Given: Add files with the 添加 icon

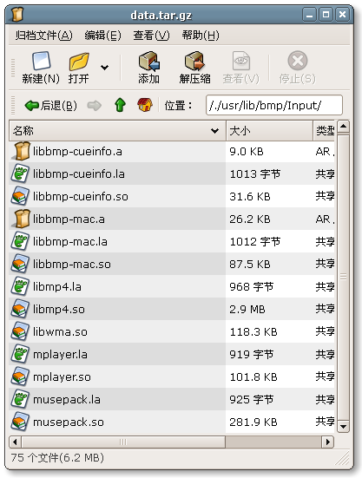Looking at the screenshot, I should click(x=148, y=62).
